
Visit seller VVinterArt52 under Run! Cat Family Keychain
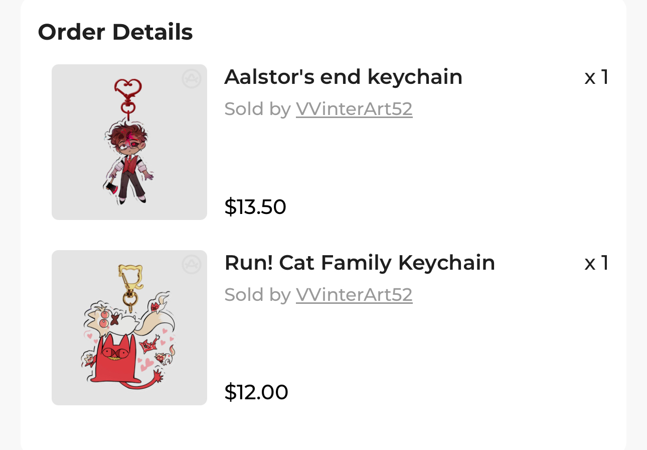(x=354, y=294)
